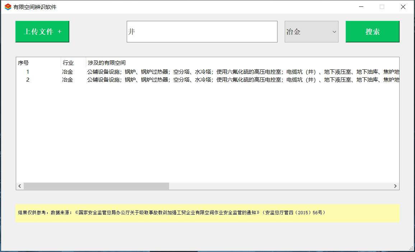
Task: Click the dropdown chevron next to 冶金
Action: click(x=335, y=32)
